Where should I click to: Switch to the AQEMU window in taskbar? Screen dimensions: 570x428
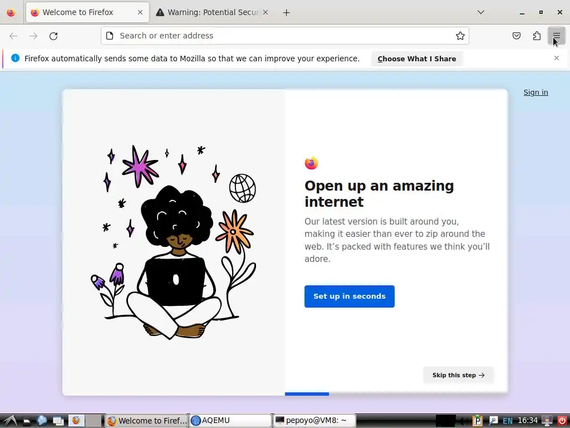pos(230,421)
